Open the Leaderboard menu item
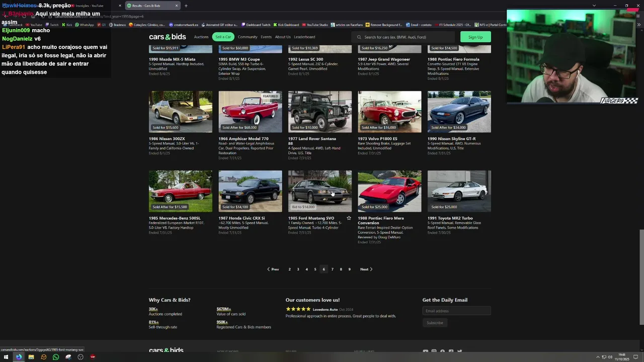Viewport: 644px width, 362px height. coord(304,37)
